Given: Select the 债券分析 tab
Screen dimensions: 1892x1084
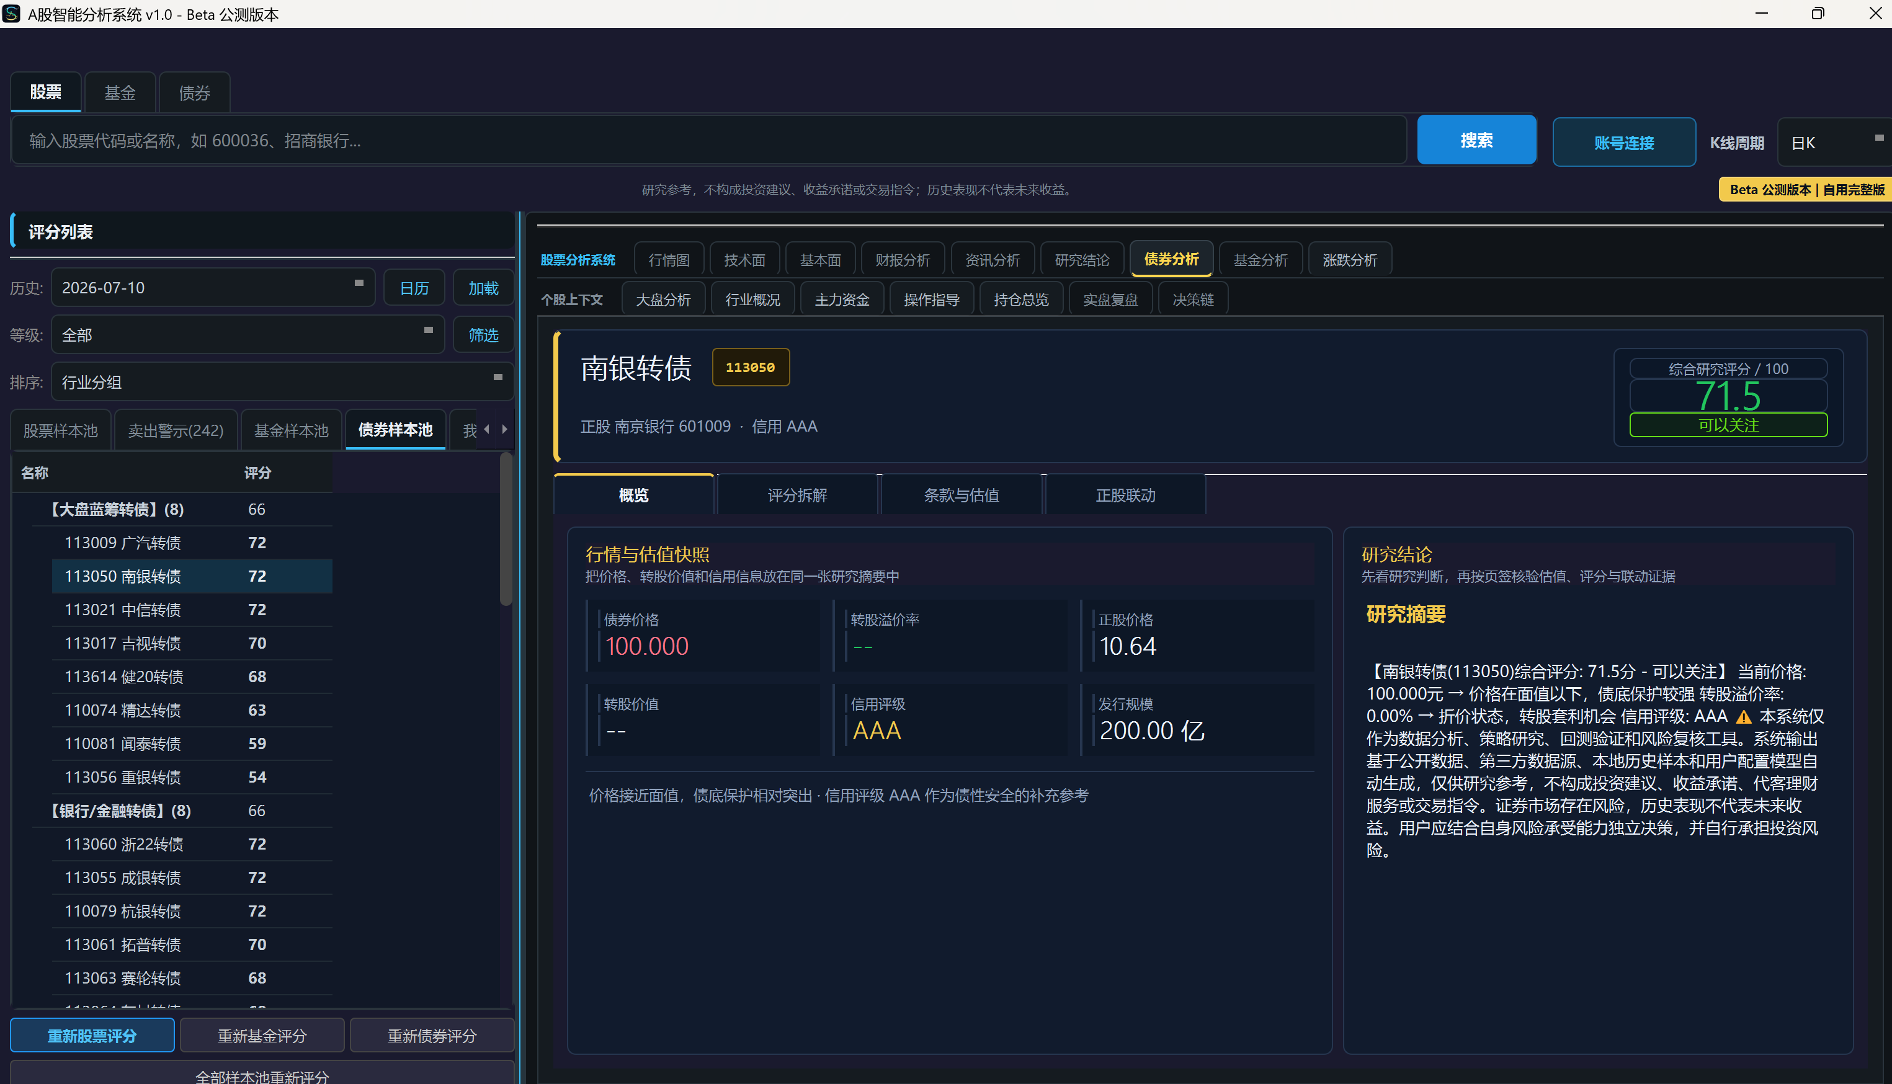Looking at the screenshot, I should coord(1171,259).
